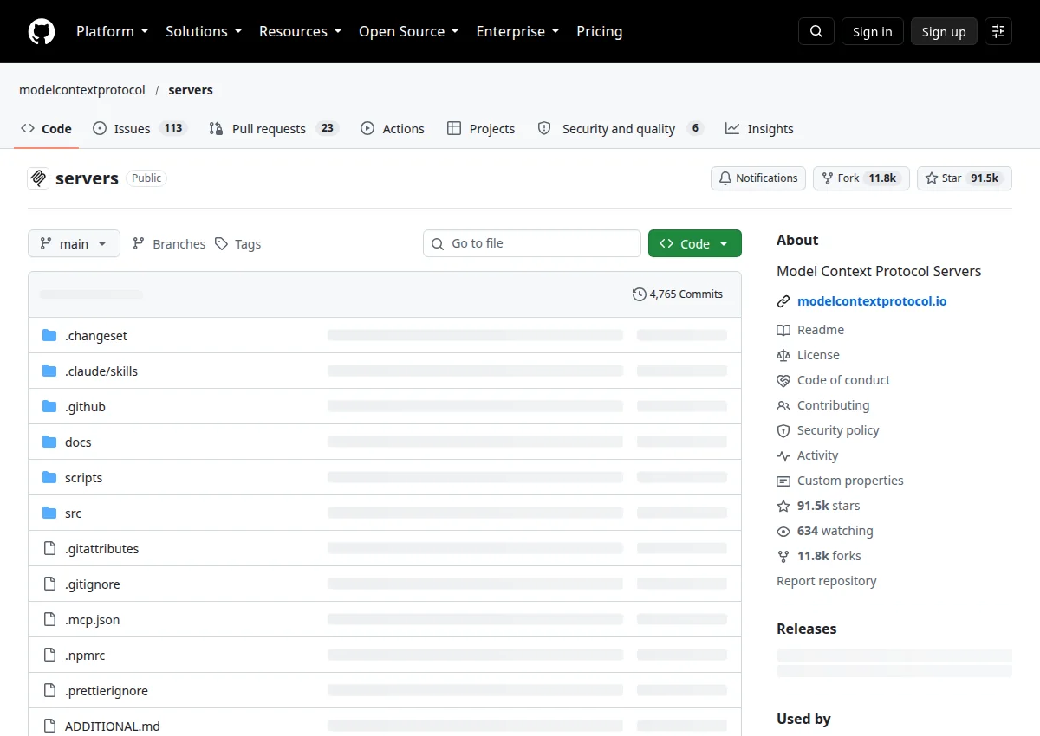Click the .gitattributes file icon

[x=49, y=549]
